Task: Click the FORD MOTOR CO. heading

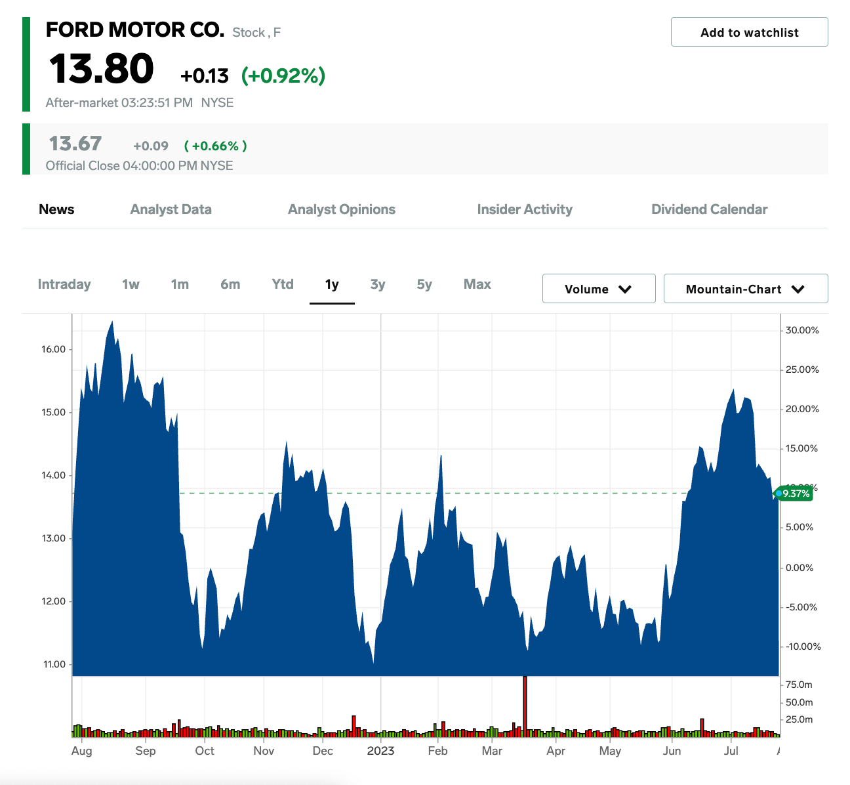Action: [135, 30]
